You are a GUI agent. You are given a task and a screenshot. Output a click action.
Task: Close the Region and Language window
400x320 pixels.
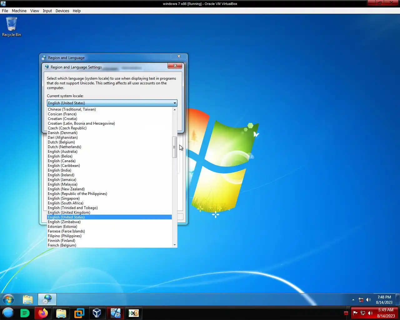(x=179, y=56)
